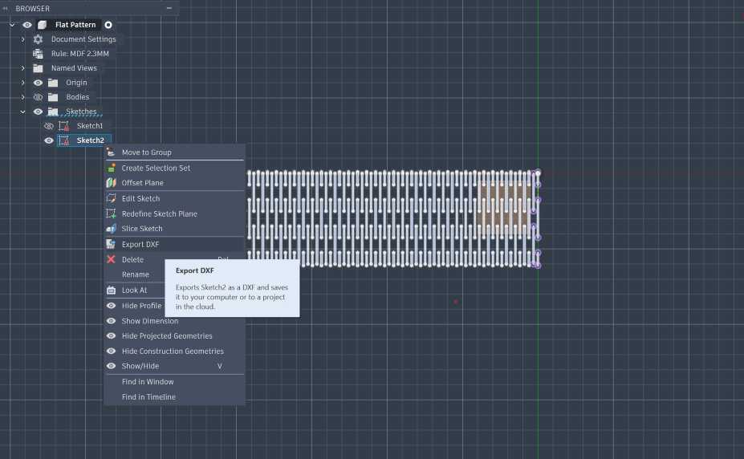Click the Rule MDF 2.3MM icon
Image resolution: width=744 pixels, height=459 pixels.
pyautogui.click(x=38, y=54)
